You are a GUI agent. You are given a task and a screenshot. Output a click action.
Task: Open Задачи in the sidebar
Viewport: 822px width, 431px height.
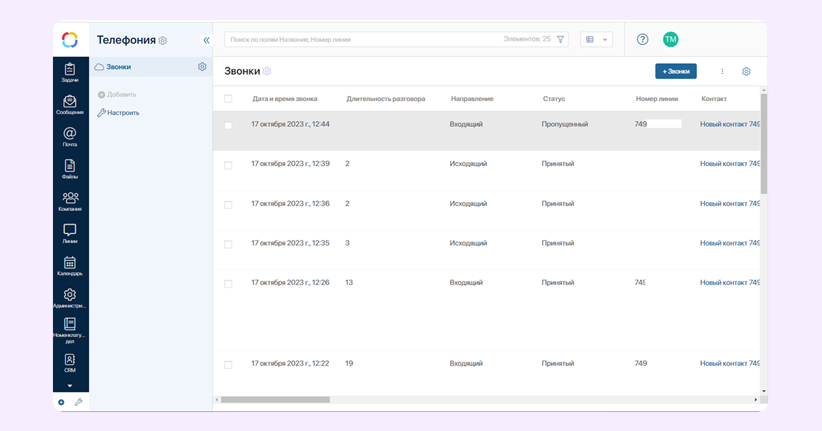coord(70,73)
